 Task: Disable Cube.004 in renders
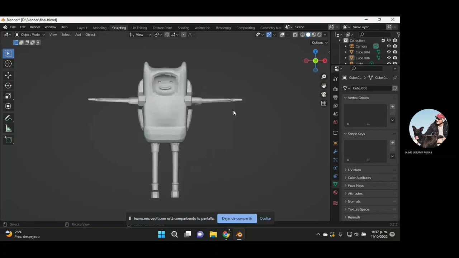[394, 52]
